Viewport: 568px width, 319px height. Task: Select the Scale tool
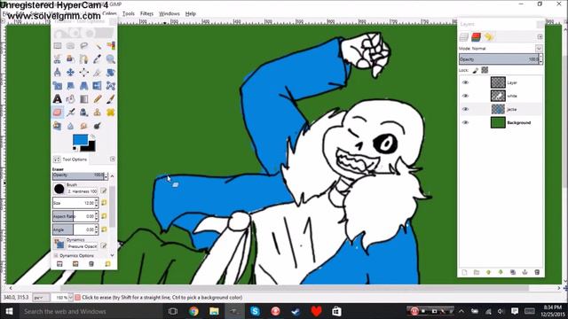point(57,86)
